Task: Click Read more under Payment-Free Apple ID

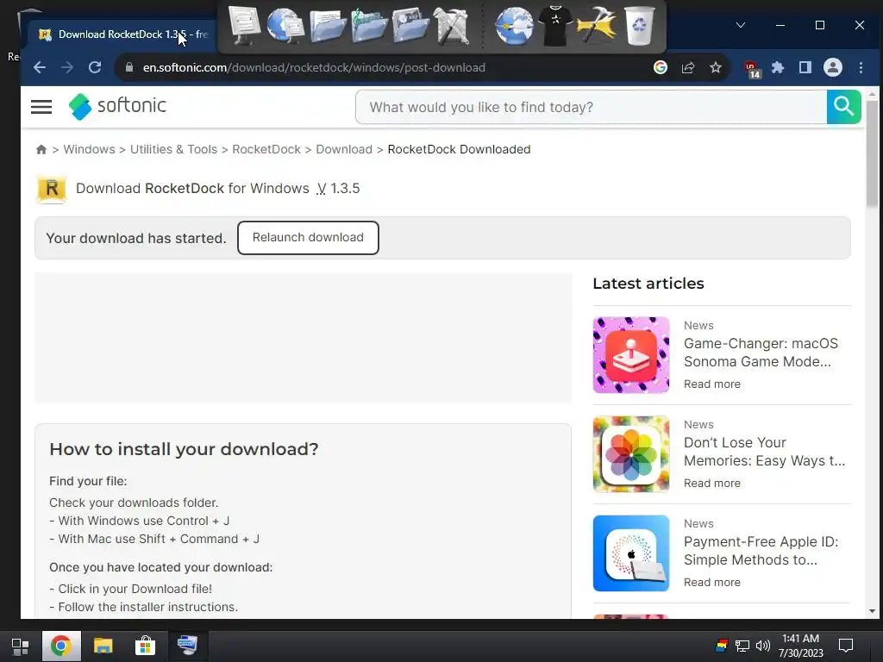Action: 711,582
